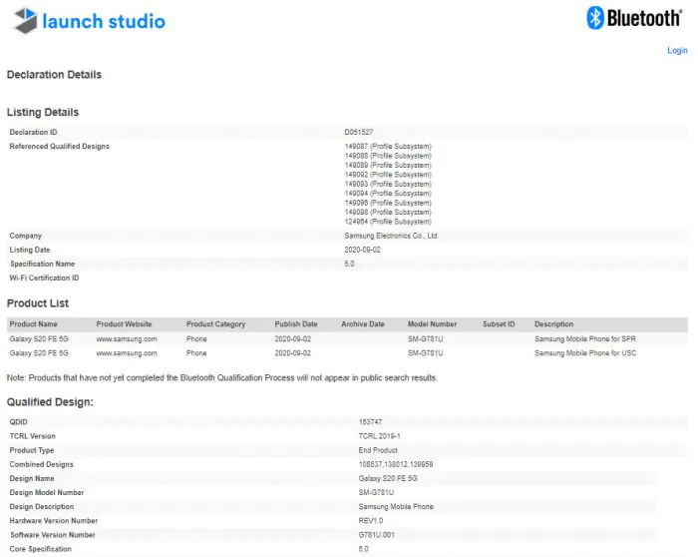The height and width of the screenshot is (557, 698).
Task: Select 'Samsung Electronics Co., Ltd.' company value
Action: pyautogui.click(x=391, y=236)
